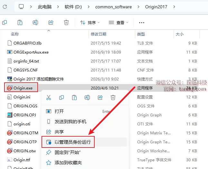Choose 以管理员身份运行 in context menu

(84, 142)
